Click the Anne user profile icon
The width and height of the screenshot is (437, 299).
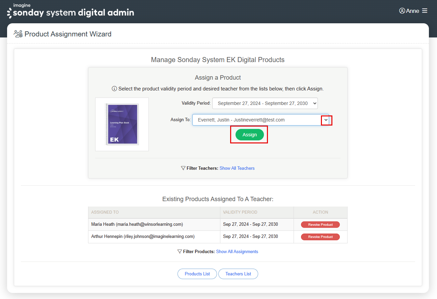(402, 10)
